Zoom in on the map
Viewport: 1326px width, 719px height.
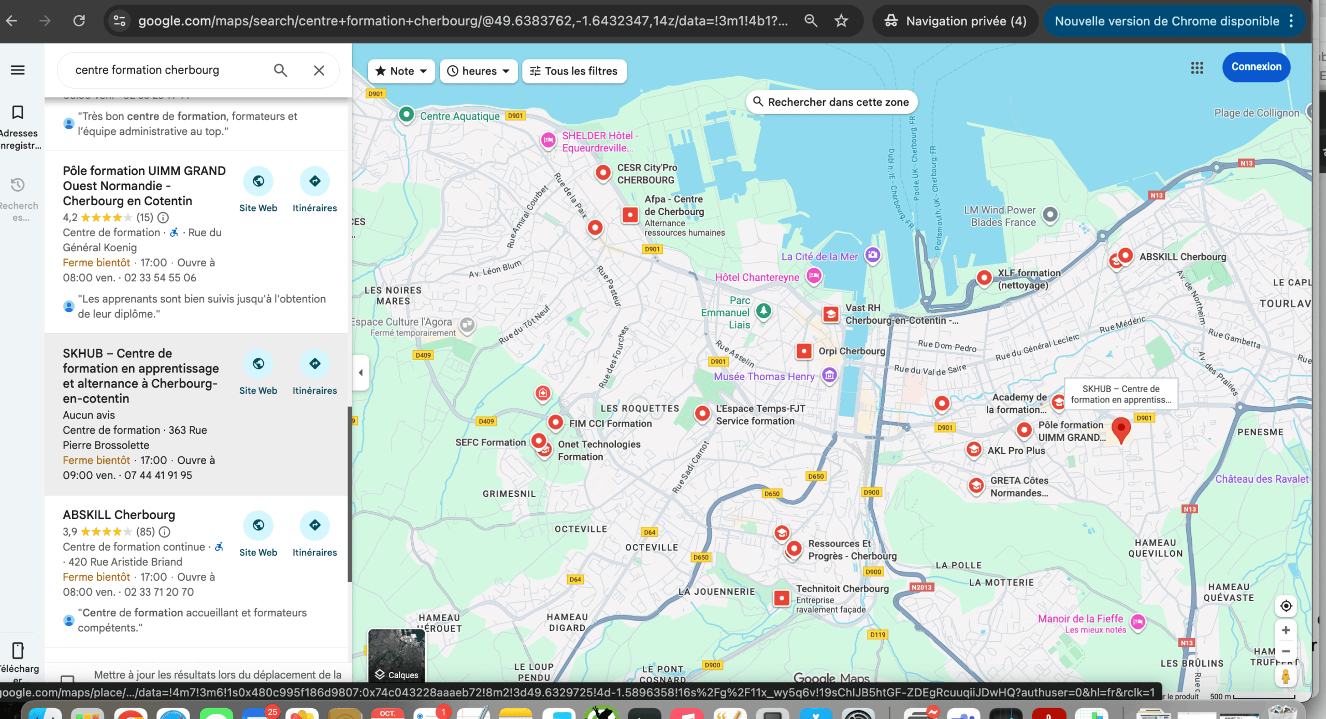click(x=1286, y=630)
